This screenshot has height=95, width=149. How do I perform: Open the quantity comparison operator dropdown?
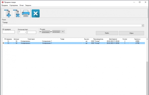(22, 32)
